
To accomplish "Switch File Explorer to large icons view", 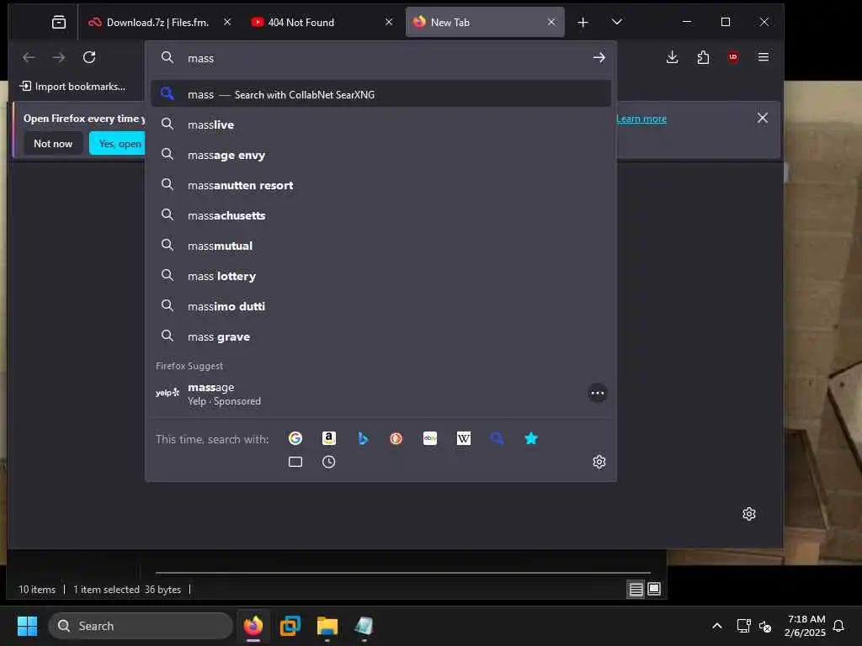I will click(653, 590).
